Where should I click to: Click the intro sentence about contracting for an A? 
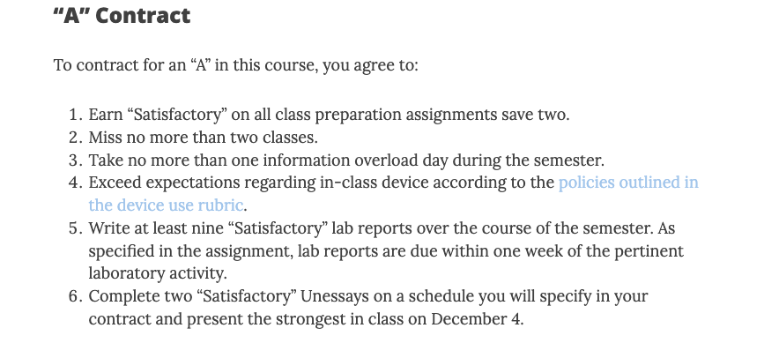coord(236,65)
